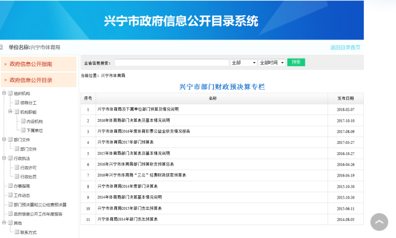Click the page icon beside 领导分工

tap(16, 102)
